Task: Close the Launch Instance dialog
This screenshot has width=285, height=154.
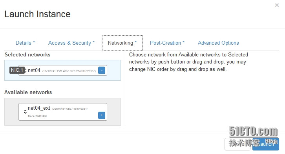Action: coord(277,5)
